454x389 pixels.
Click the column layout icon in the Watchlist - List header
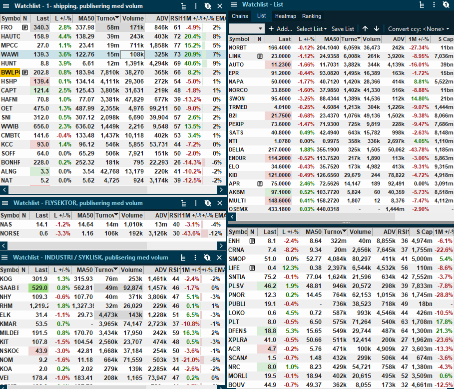tap(422, 4)
